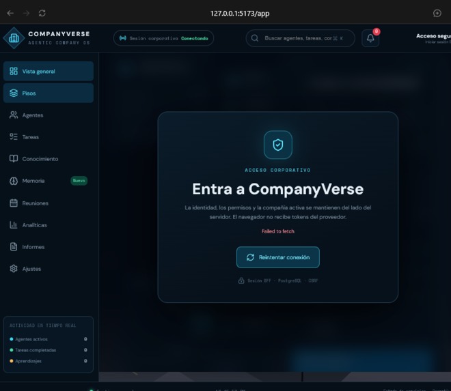Click the Sesión BFF · PostgreSQL · CSRF footer text
The height and width of the screenshot is (391, 451).
pyautogui.click(x=283, y=280)
